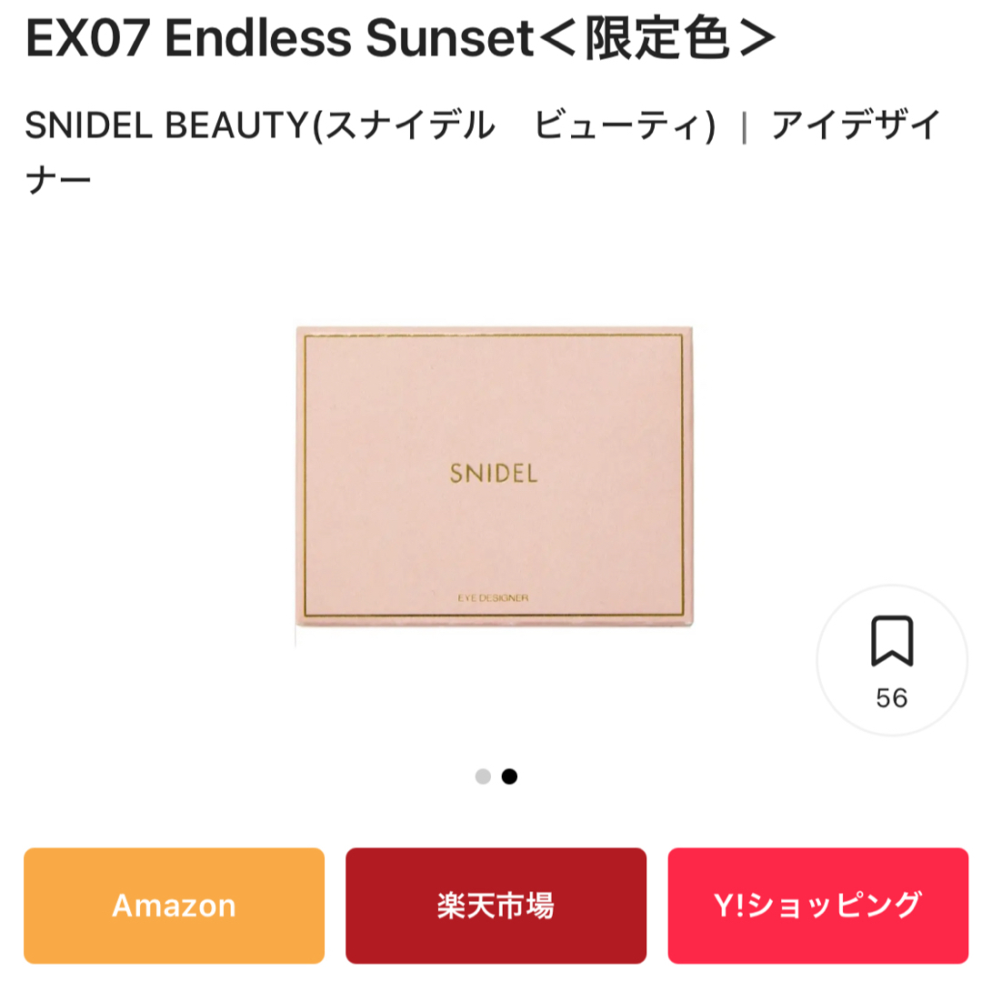Tap the bookmark save icon
The image size is (982, 982).
[892, 641]
